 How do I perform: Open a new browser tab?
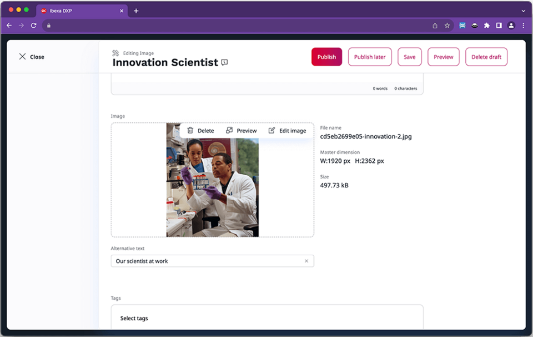136,11
